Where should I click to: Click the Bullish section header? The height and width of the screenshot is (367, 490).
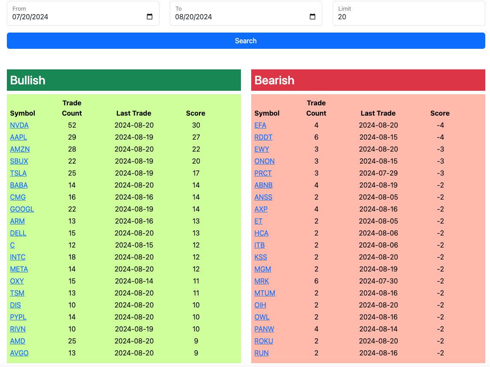pos(124,80)
